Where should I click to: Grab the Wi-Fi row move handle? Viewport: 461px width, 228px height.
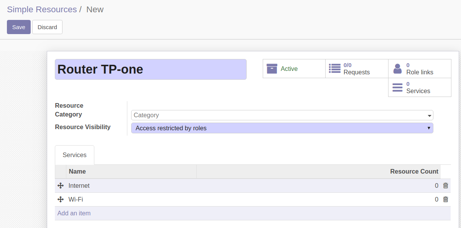pyautogui.click(x=60, y=199)
